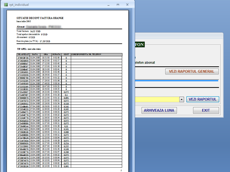This screenshot has height=172, width=230.
Task: Click the CORESPONDENTA NR. TELEFON column header
Action: [86, 54]
